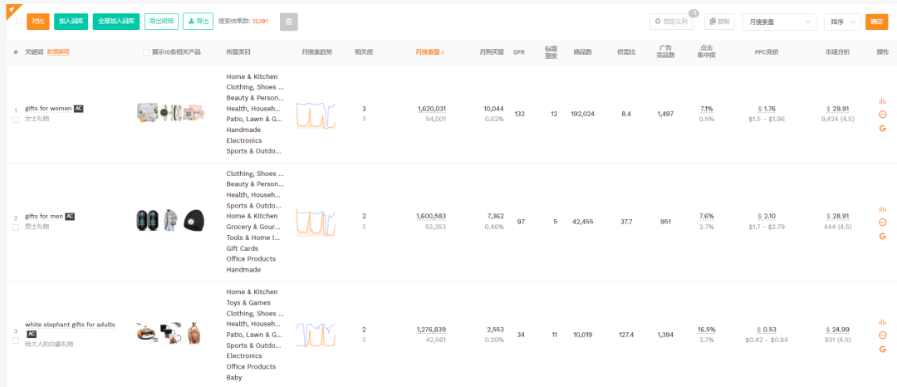Open the 自定义列 column settings
The height and width of the screenshot is (387, 897).
click(670, 22)
